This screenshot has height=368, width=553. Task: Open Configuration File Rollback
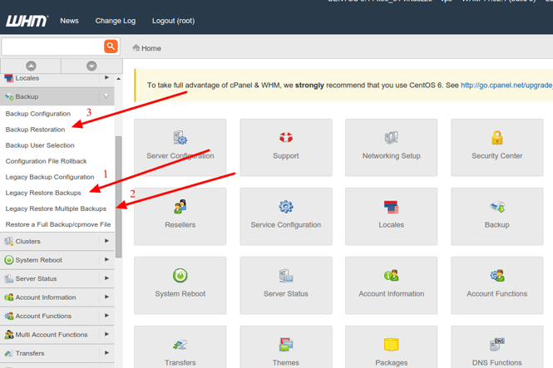coord(47,161)
